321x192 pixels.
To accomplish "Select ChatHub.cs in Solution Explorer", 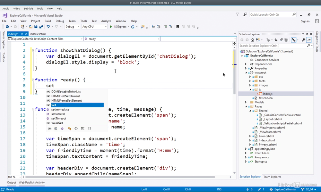I will [x=262, y=153].
